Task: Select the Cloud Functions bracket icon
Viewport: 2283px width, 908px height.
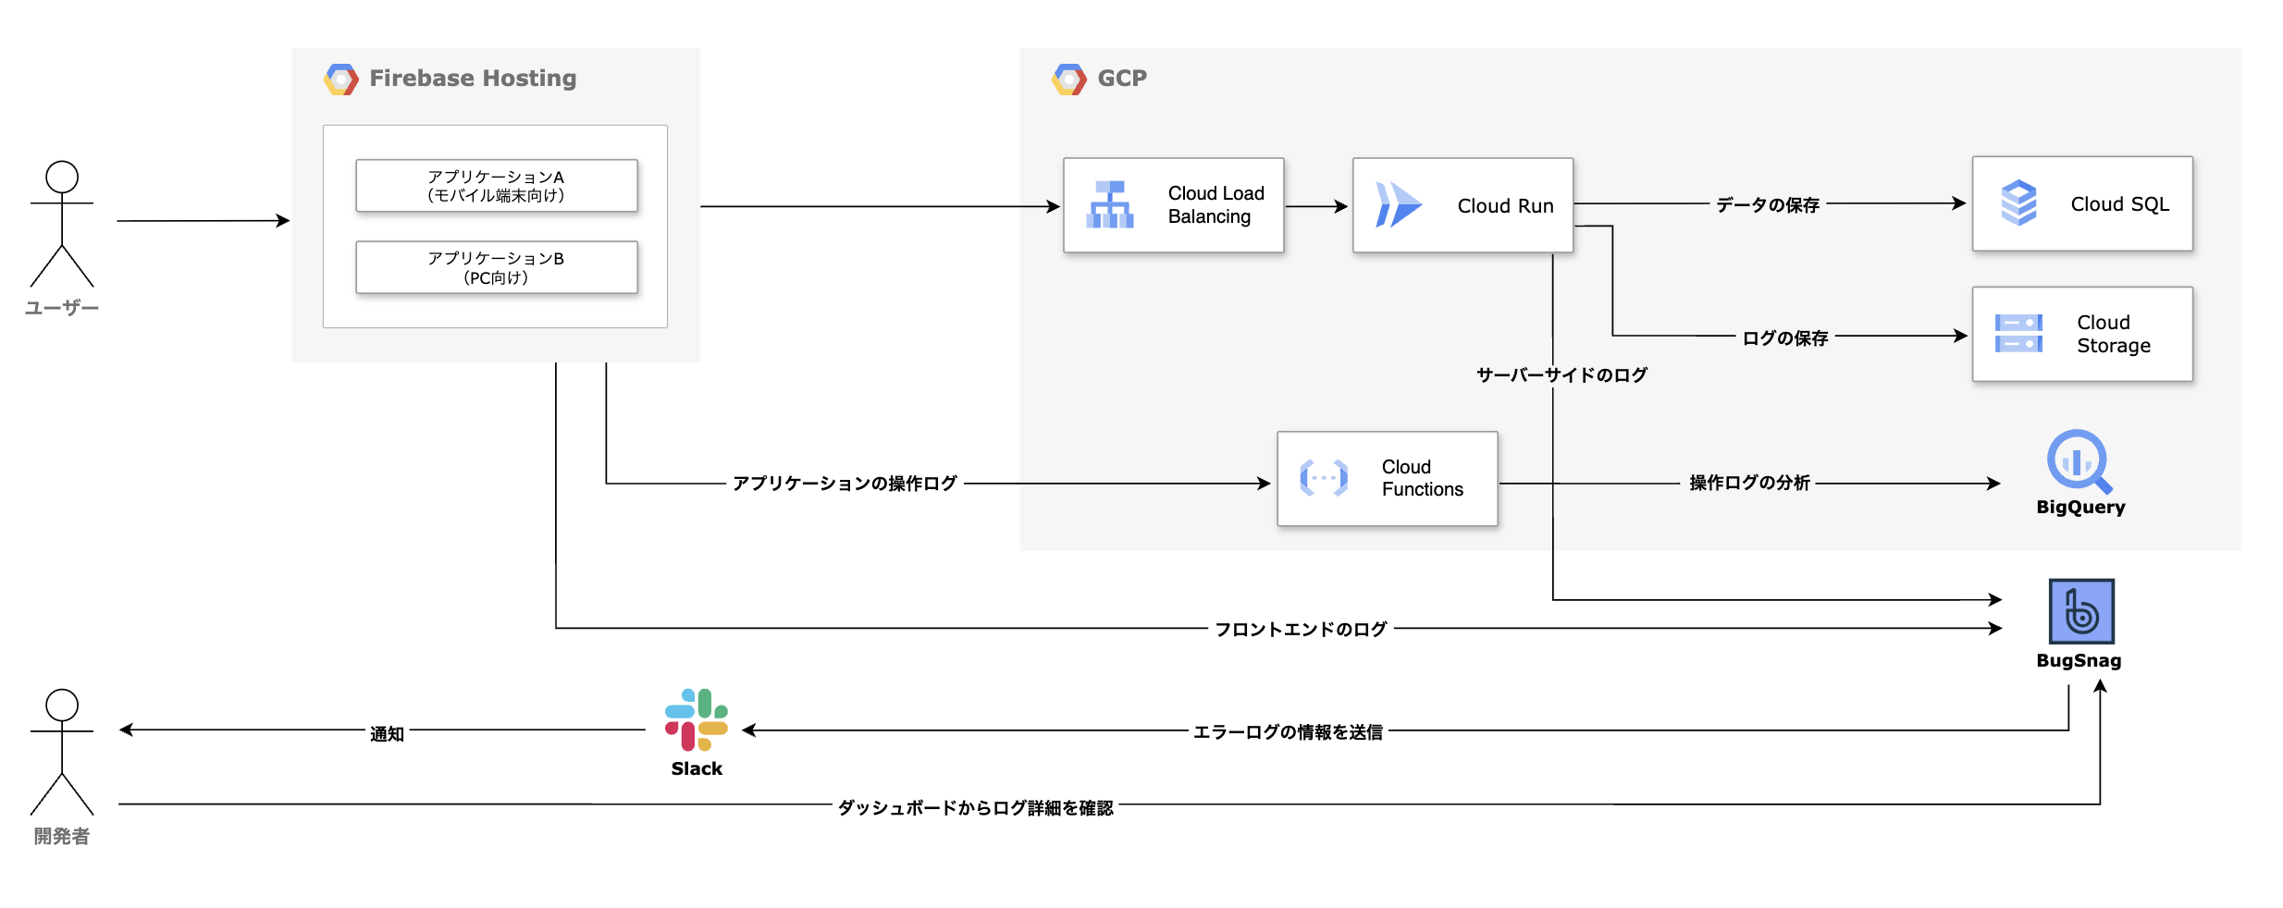Action: [1324, 478]
